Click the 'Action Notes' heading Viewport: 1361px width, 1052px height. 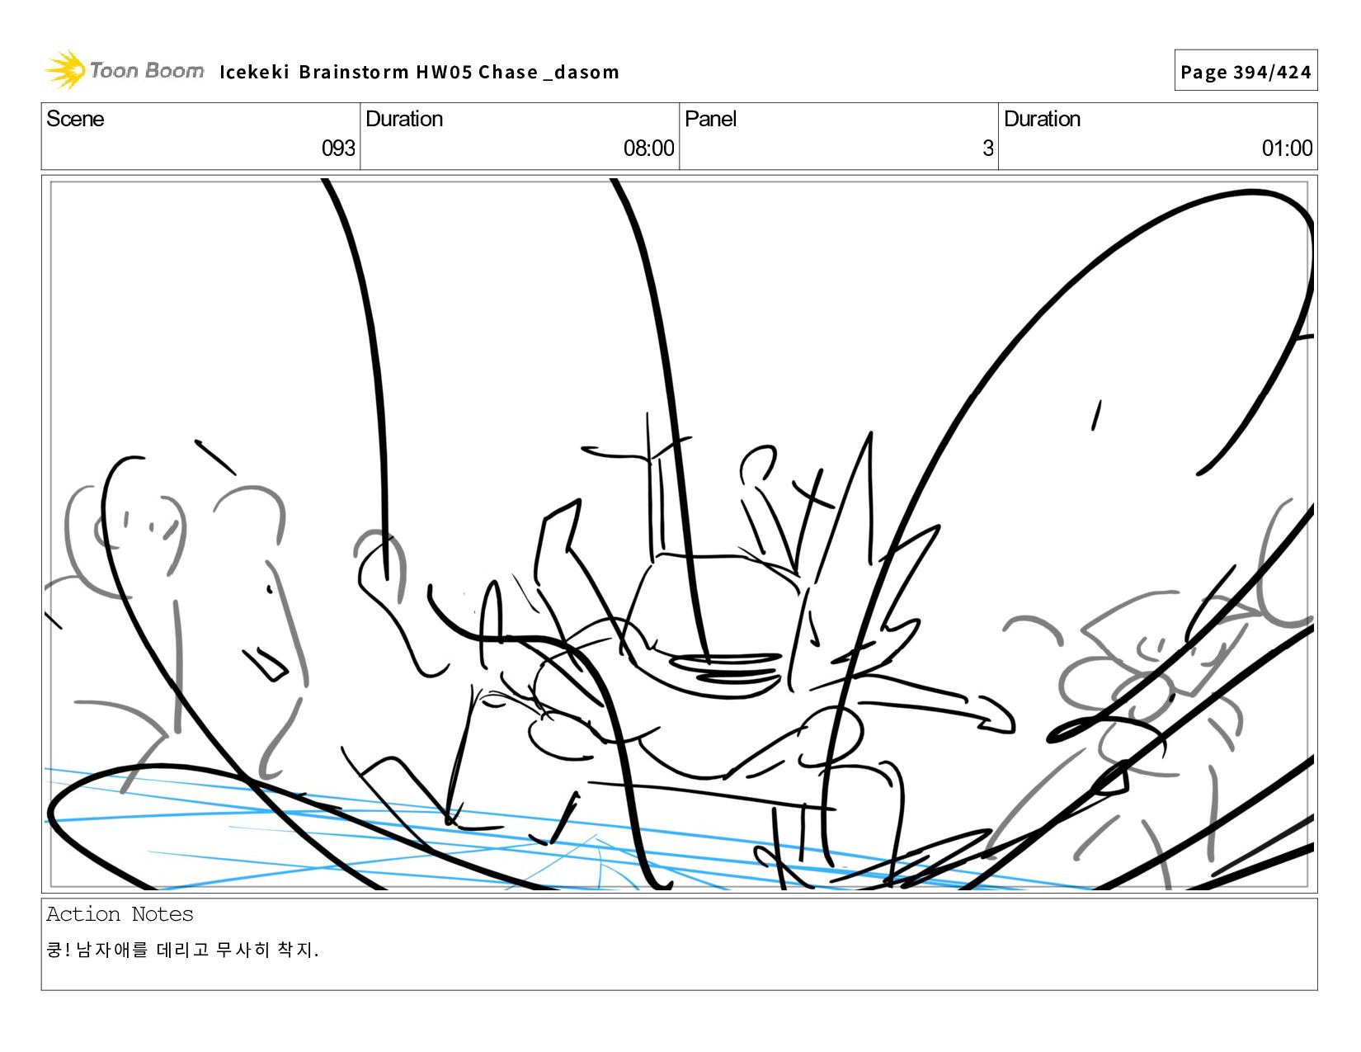(x=120, y=914)
